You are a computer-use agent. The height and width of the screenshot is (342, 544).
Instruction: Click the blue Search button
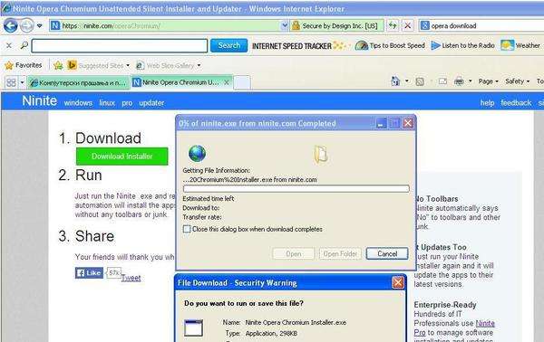229,45
